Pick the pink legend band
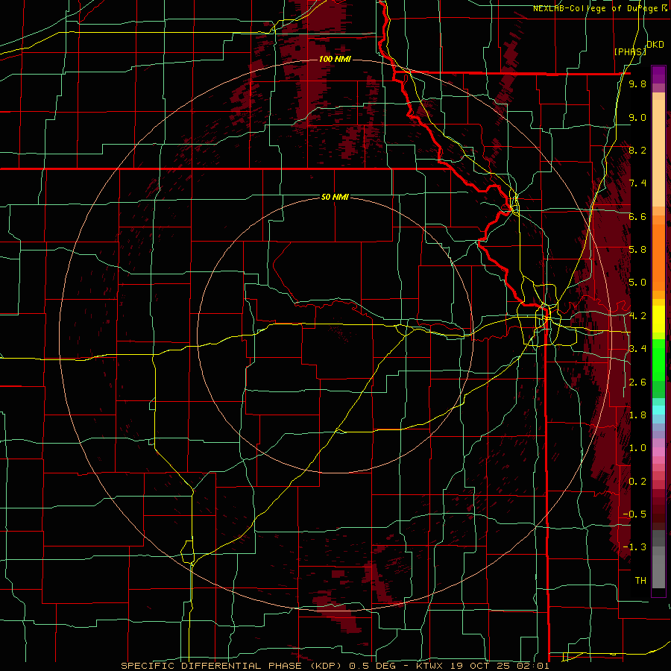Viewport: 671px width, 671px height. pos(658,452)
